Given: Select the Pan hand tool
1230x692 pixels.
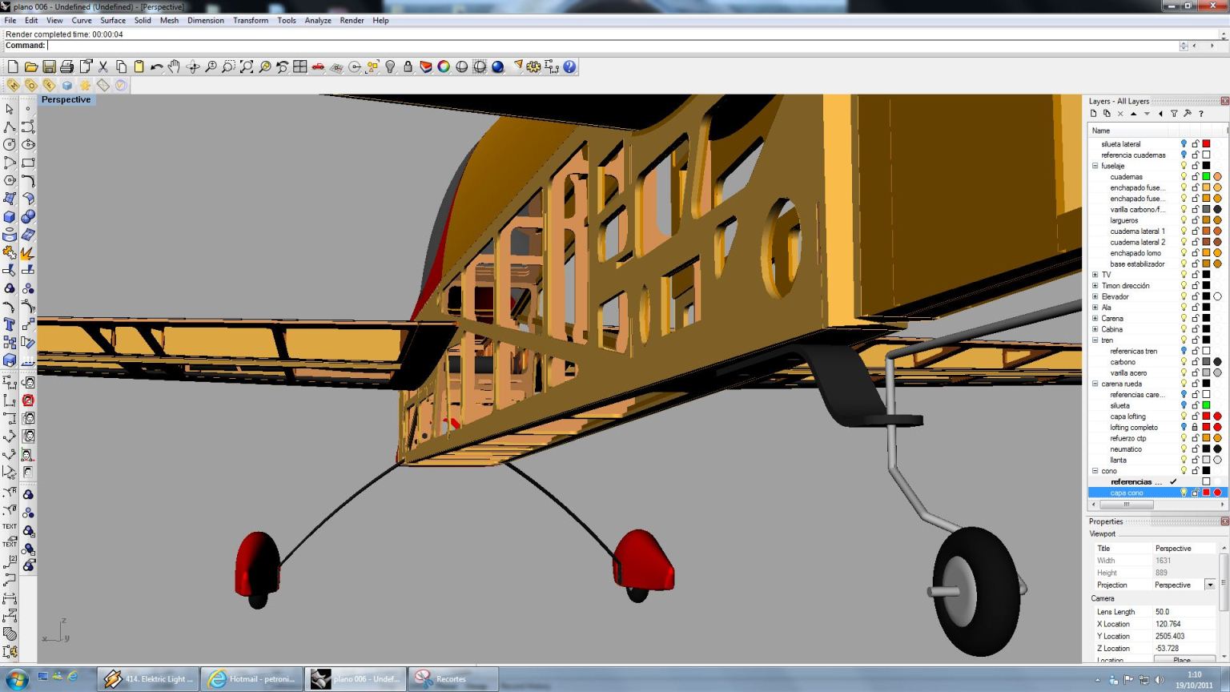Looking at the screenshot, I should 174,67.
